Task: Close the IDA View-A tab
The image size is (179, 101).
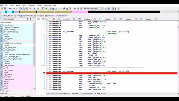Action: 53,19
